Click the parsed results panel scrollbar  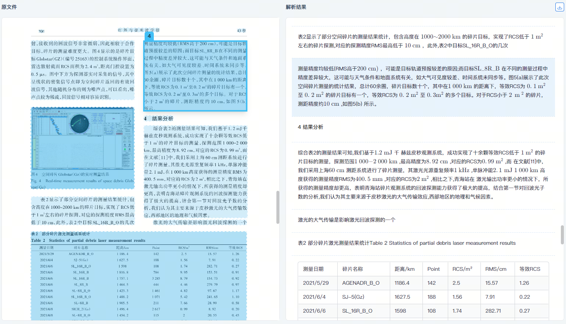point(562,235)
